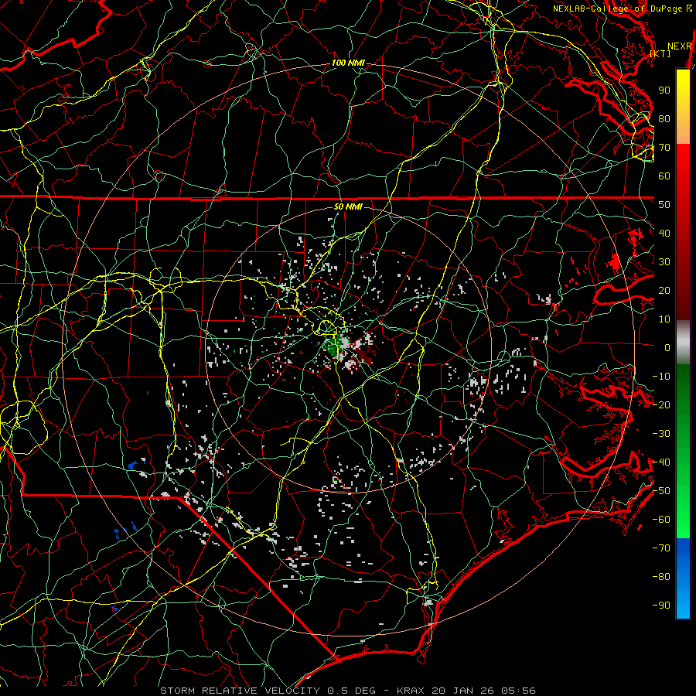This screenshot has height=696, width=696.
Task: Click the 40 value on the velocity scale
Action: click(x=664, y=234)
